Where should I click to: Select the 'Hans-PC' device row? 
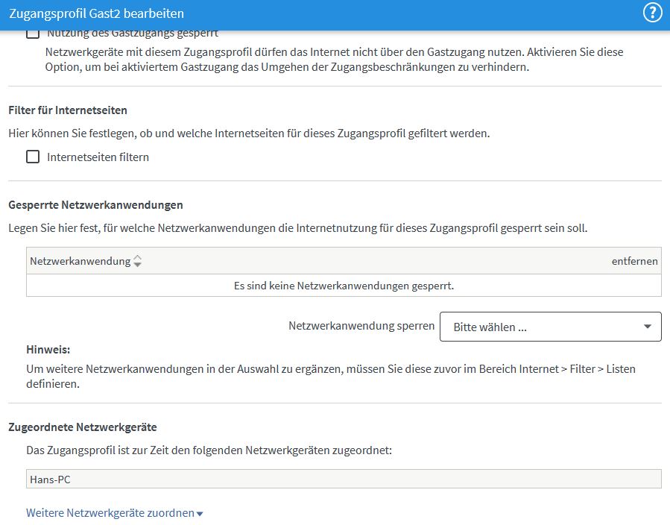pos(344,479)
